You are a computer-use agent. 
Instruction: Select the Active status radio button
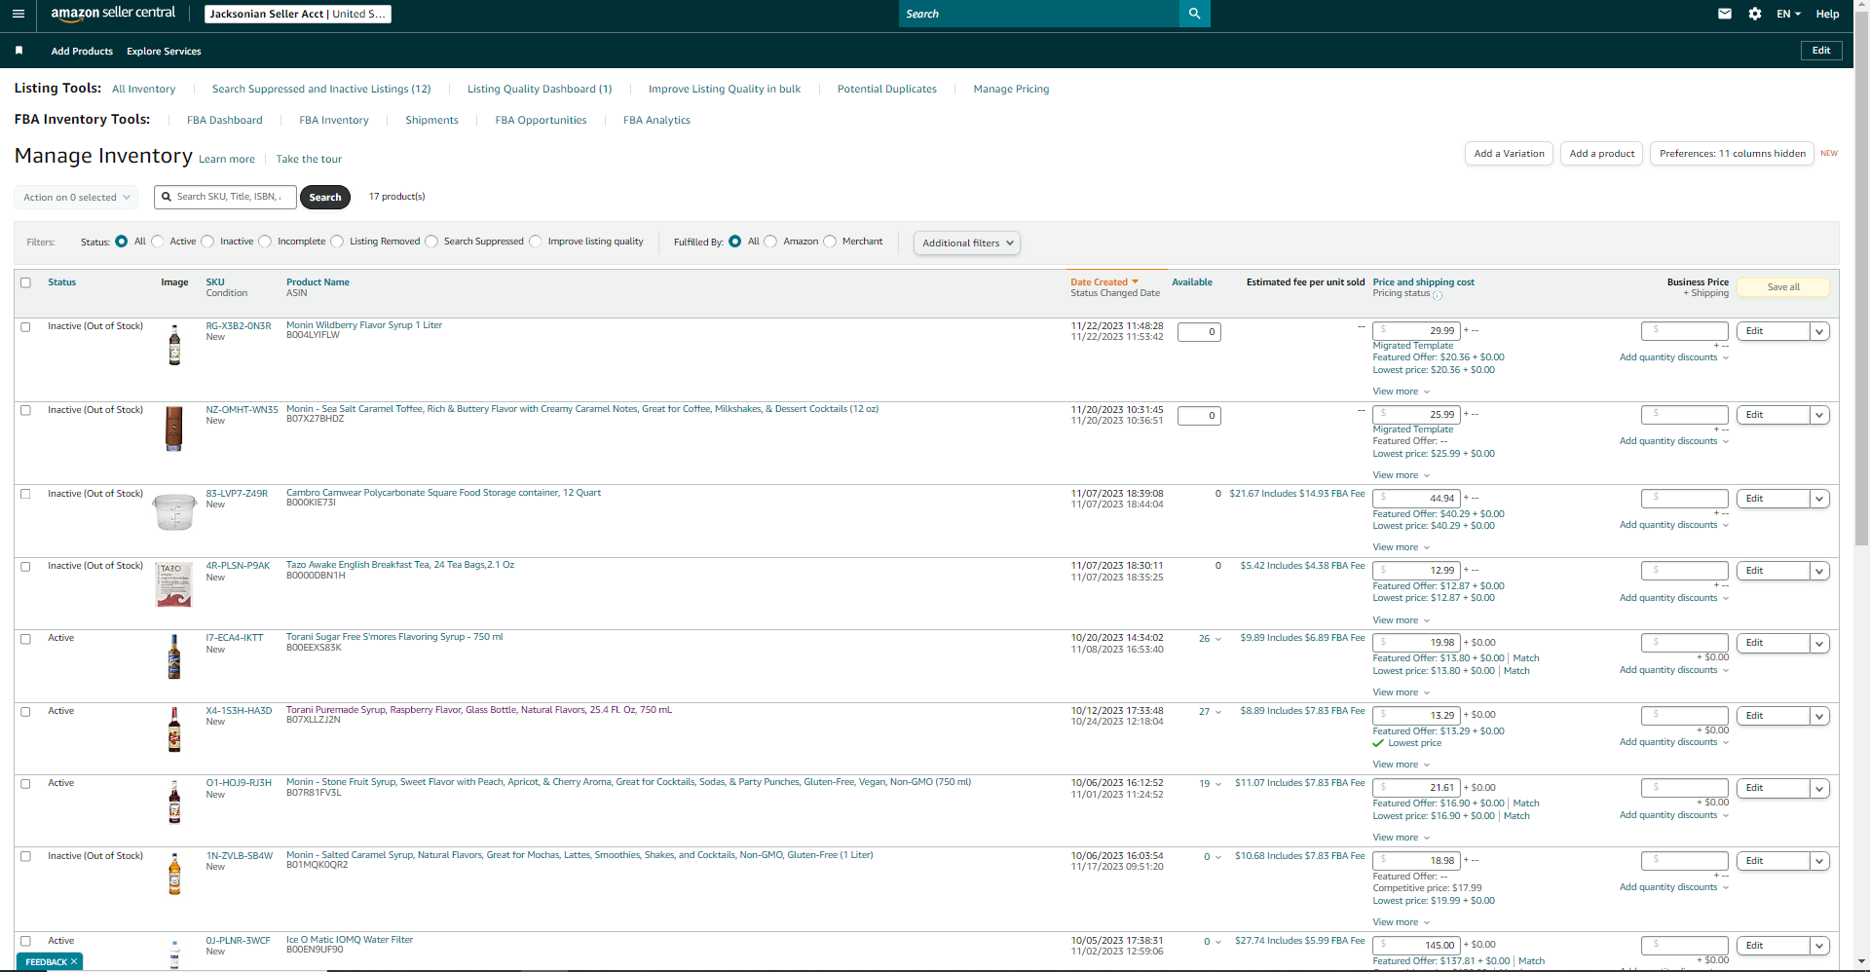[158, 242]
